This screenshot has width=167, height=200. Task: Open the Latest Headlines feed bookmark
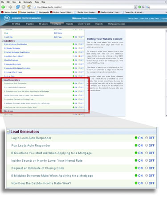tap(26, 12)
